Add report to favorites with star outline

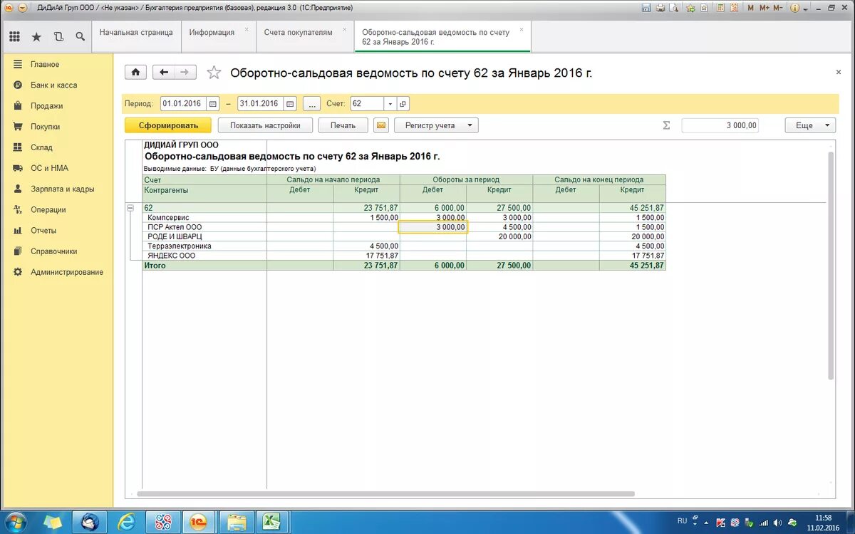(213, 72)
